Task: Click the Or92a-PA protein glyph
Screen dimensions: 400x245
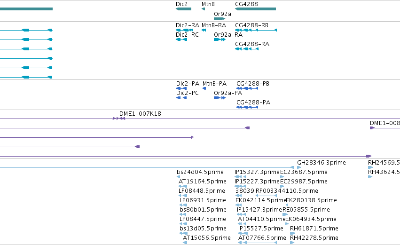Action: pos(220,98)
